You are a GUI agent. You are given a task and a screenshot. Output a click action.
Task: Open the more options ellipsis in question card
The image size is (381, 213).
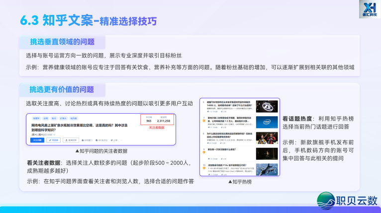pyautogui.click(x=121, y=140)
